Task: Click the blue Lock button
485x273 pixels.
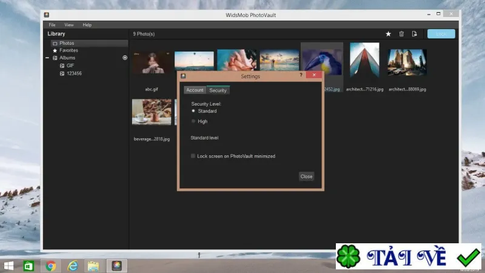Action: (x=441, y=34)
